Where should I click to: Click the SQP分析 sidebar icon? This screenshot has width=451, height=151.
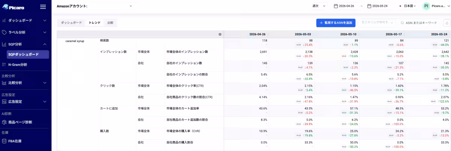tap(4, 44)
